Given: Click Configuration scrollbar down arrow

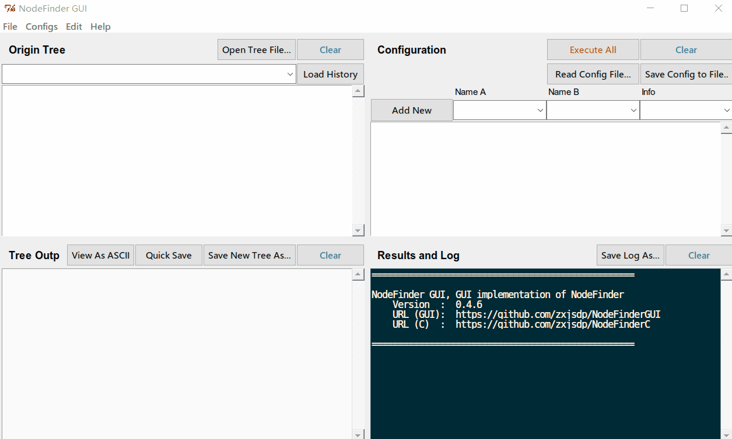Looking at the screenshot, I should pyautogui.click(x=726, y=231).
